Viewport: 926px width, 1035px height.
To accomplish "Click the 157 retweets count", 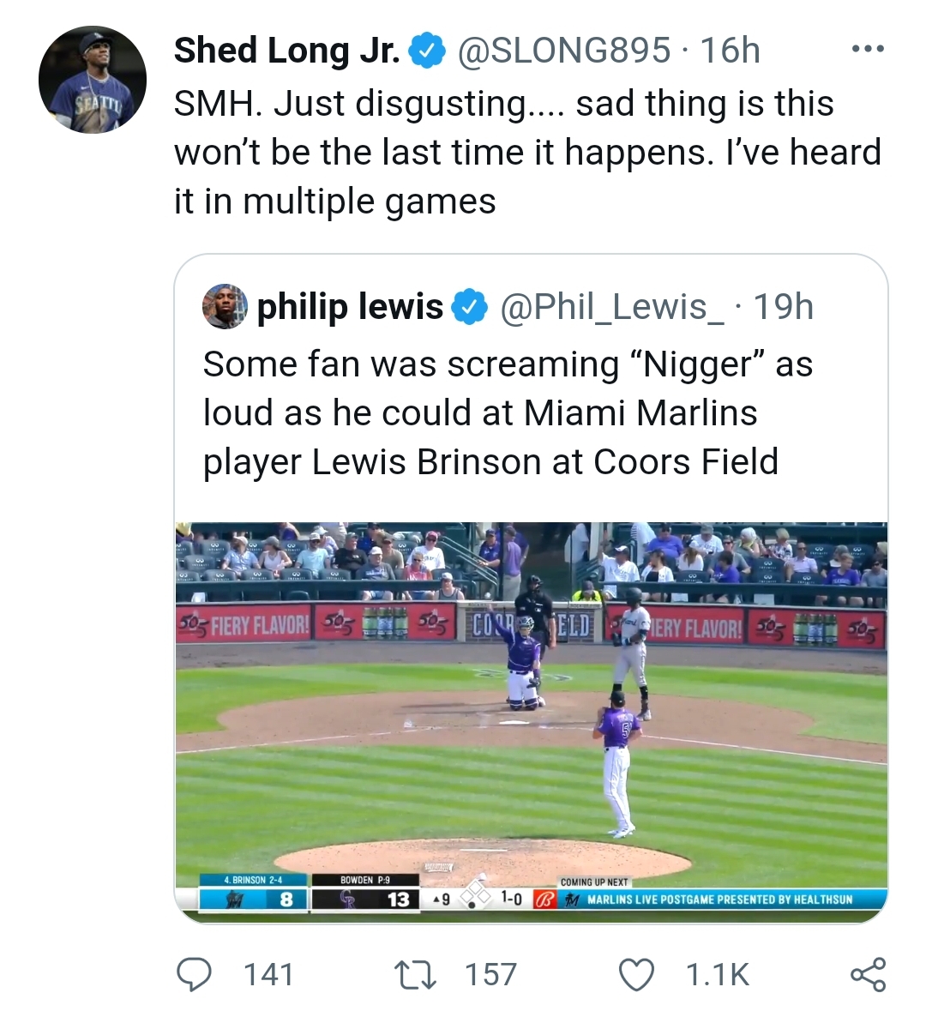I will point(490,975).
